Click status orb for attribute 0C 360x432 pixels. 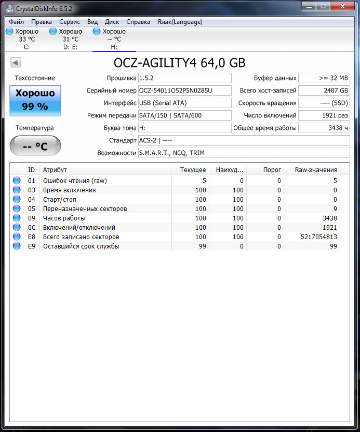[x=17, y=227]
